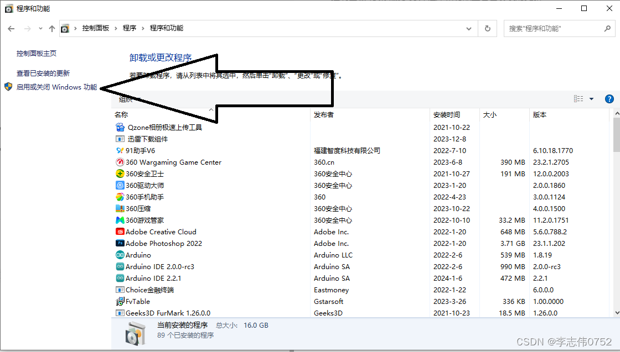Viewport: 620px width, 352px height.
Task: Select Arduino IDE 2.0.0-rc3 icon
Action: click(120, 267)
